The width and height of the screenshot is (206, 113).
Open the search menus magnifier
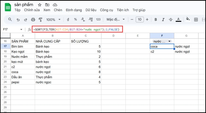pos(10,20)
